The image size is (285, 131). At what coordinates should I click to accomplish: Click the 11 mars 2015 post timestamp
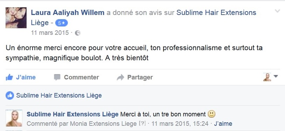(x=50, y=33)
